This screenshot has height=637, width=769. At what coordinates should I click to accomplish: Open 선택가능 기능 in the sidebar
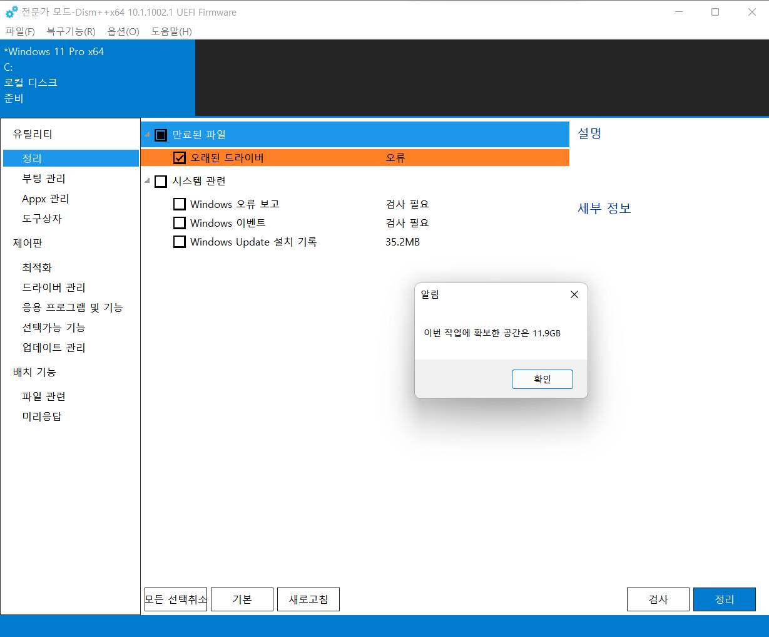[54, 328]
